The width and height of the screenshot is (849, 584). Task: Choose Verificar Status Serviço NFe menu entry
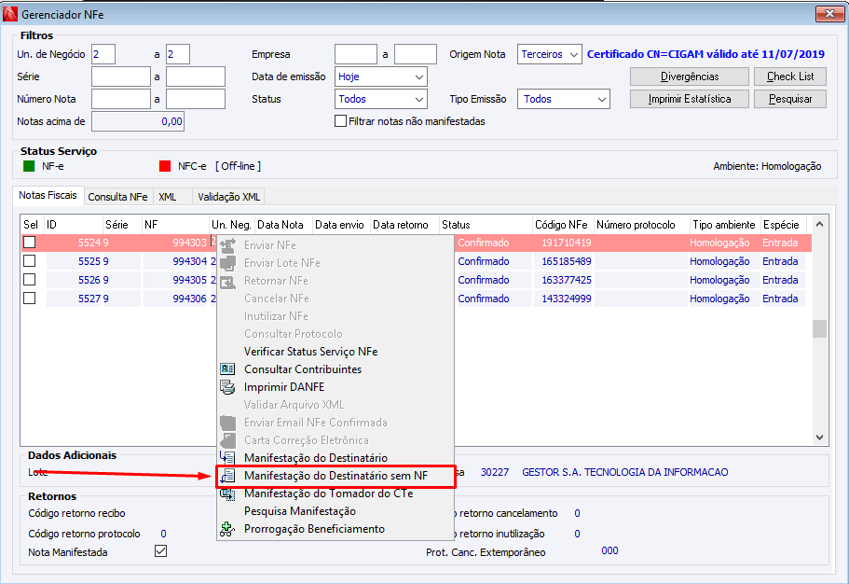(x=335, y=352)
